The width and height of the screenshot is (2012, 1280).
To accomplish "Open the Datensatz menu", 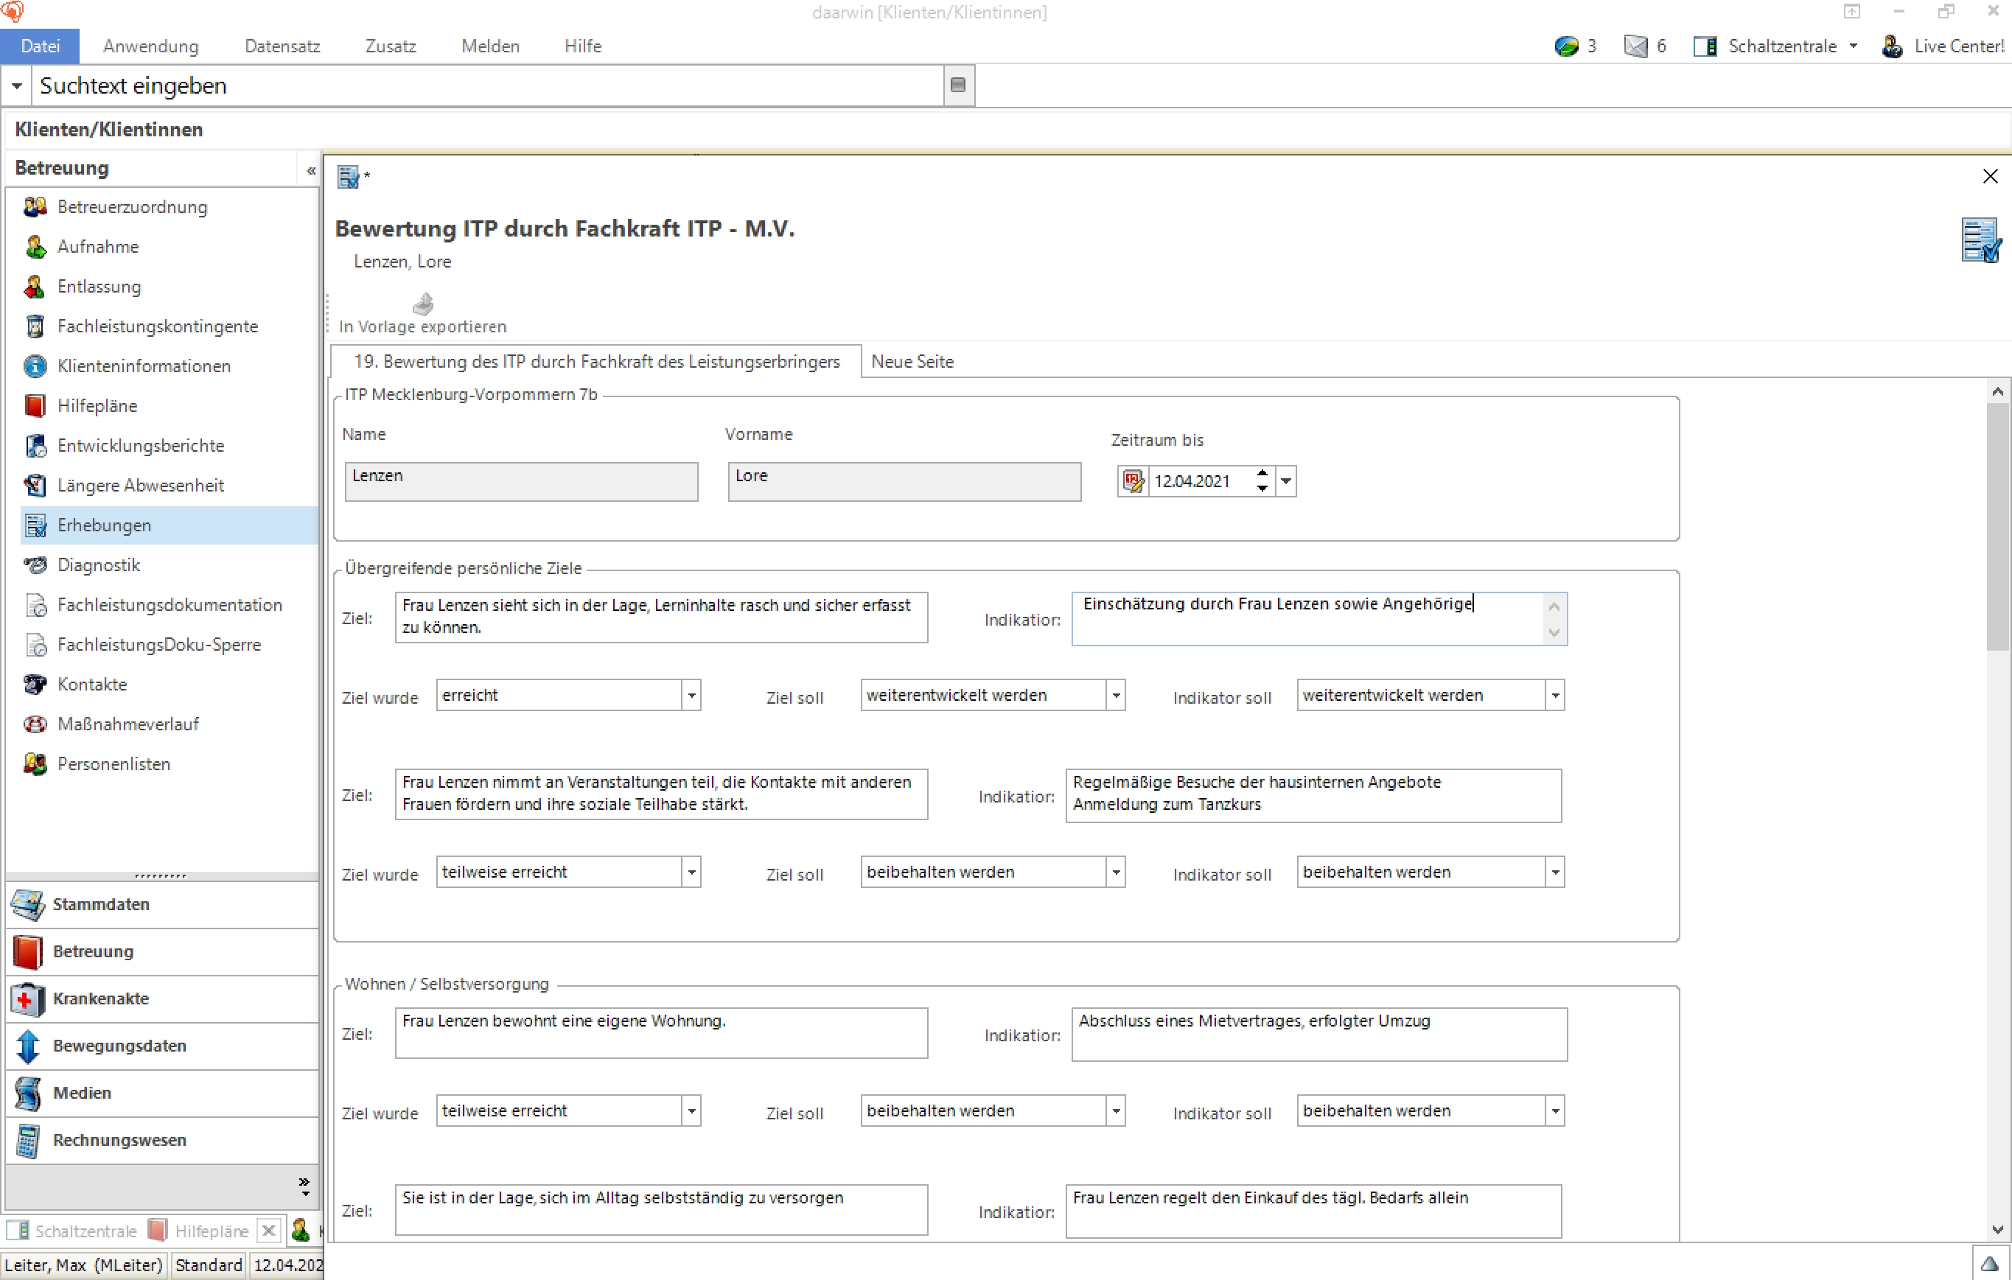I will tap(282, 46).
